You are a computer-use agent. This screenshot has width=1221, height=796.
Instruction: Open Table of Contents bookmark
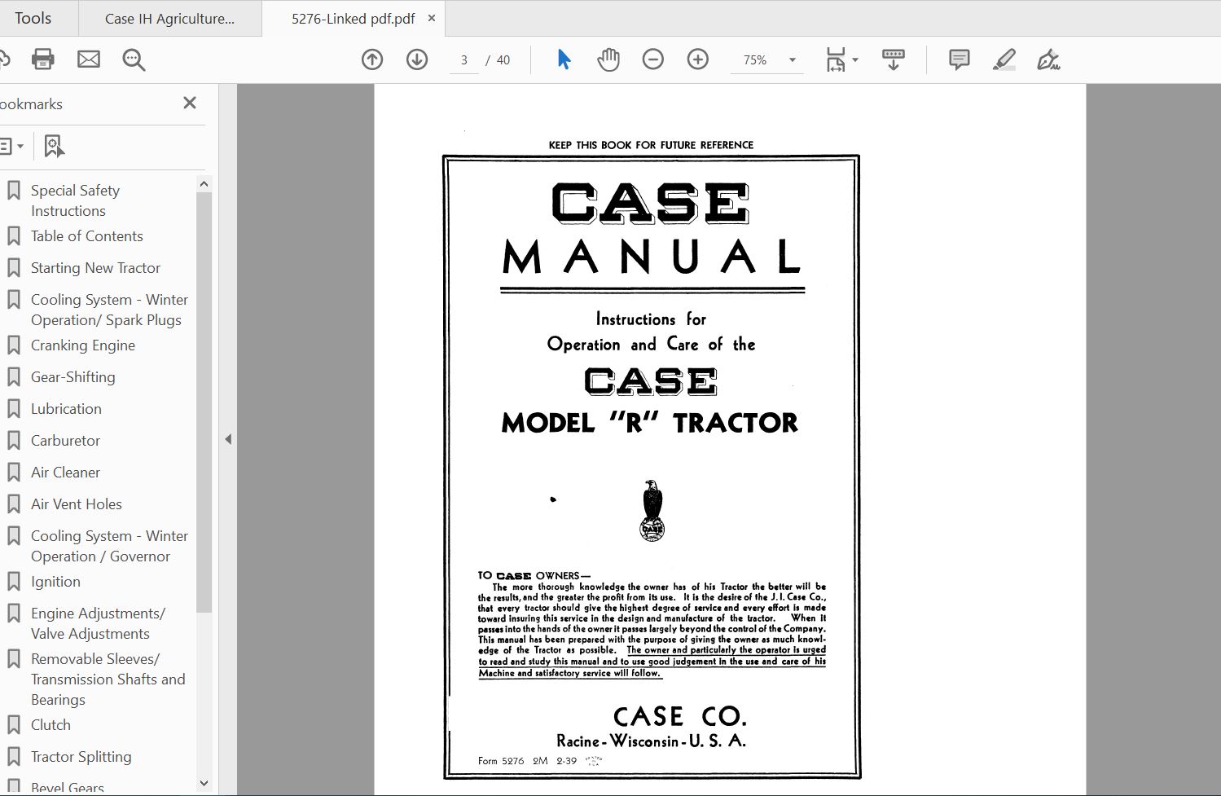pos(86,236)
